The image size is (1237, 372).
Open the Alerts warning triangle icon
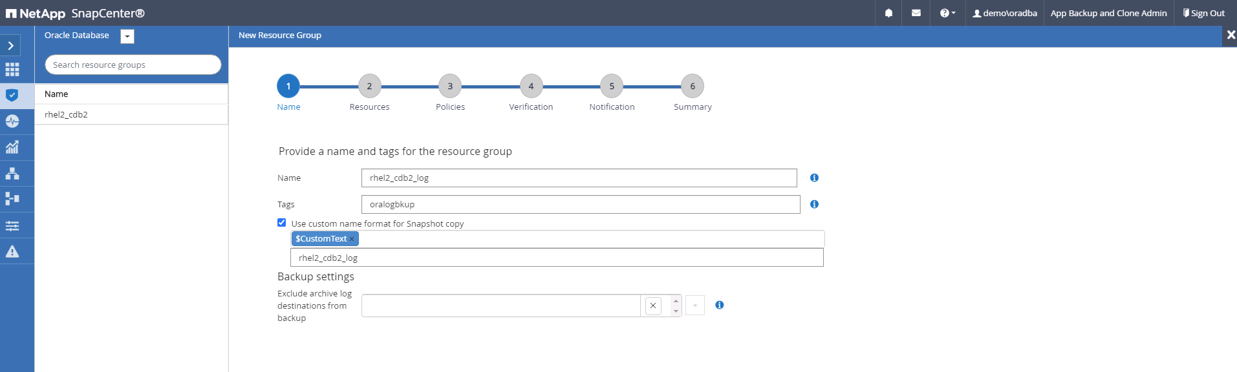coord(12,251)
